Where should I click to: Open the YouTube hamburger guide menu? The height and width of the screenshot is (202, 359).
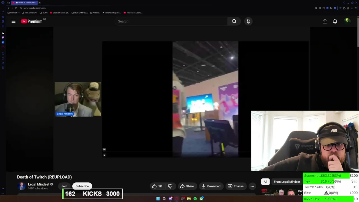tap(13, 21)
